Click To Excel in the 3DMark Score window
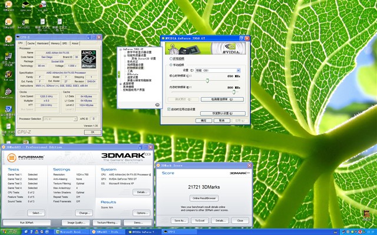Viewport: 377px width, 235px height. pos(200,221)
